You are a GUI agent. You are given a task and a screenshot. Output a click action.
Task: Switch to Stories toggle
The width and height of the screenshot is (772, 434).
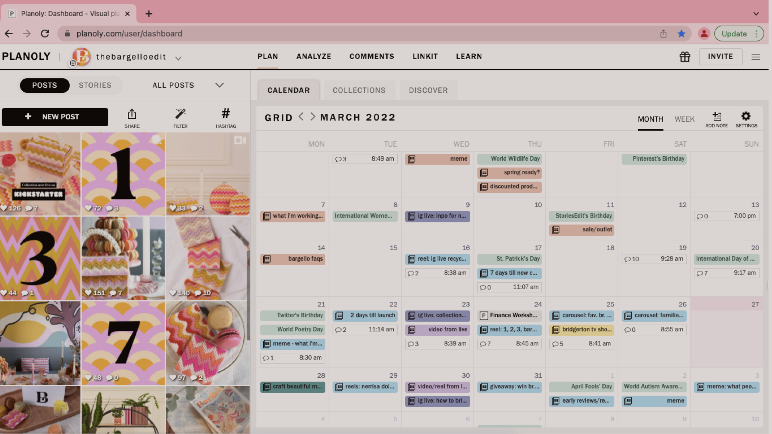95,85
